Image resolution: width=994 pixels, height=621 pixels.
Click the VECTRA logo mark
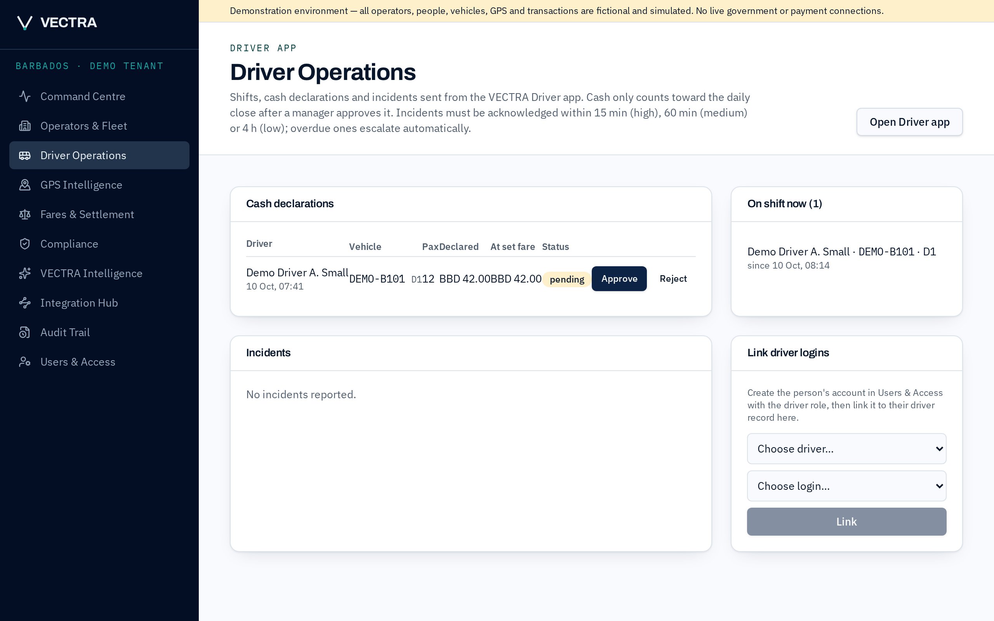[x=24, y=23]
